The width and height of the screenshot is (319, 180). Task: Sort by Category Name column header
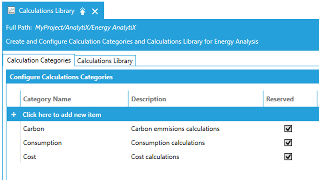[47, 99]
